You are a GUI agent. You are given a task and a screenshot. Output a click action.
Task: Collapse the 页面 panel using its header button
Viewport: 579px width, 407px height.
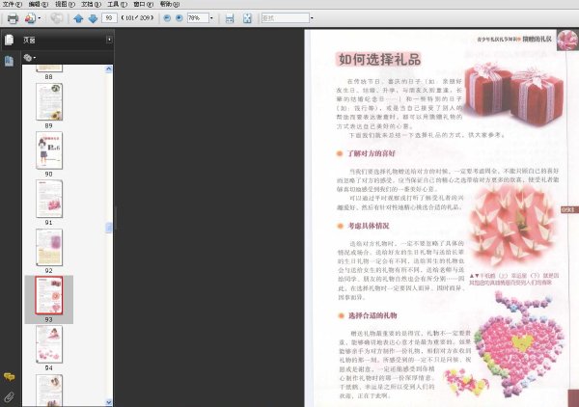[109, 40]
